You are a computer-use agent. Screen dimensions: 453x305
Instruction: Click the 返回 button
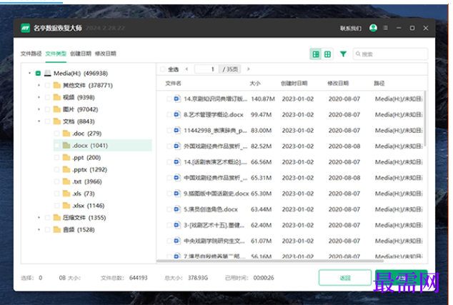coord(345,278)
